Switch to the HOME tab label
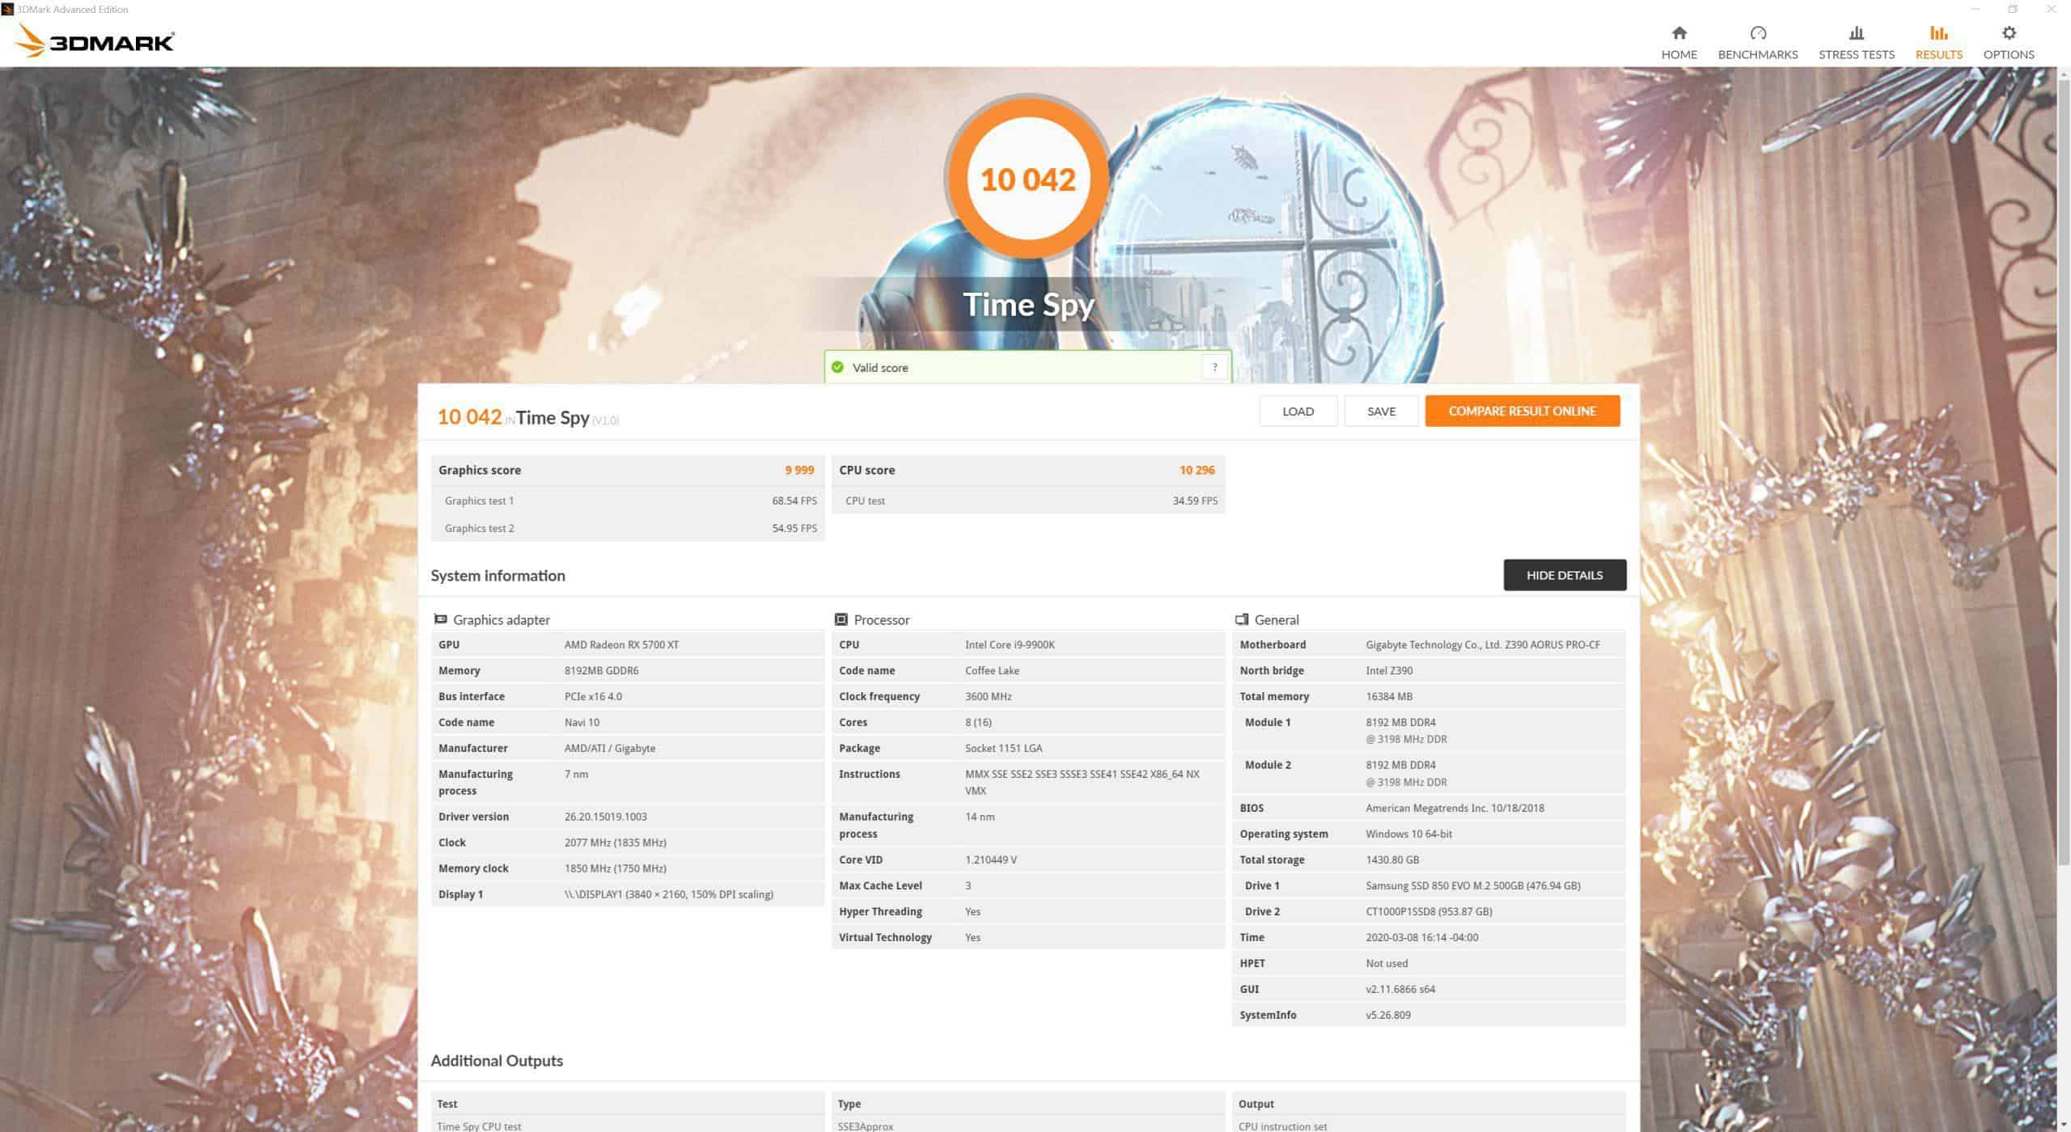The width and height of the screenshot is (2071, 1132). [x=1679, y=54]
